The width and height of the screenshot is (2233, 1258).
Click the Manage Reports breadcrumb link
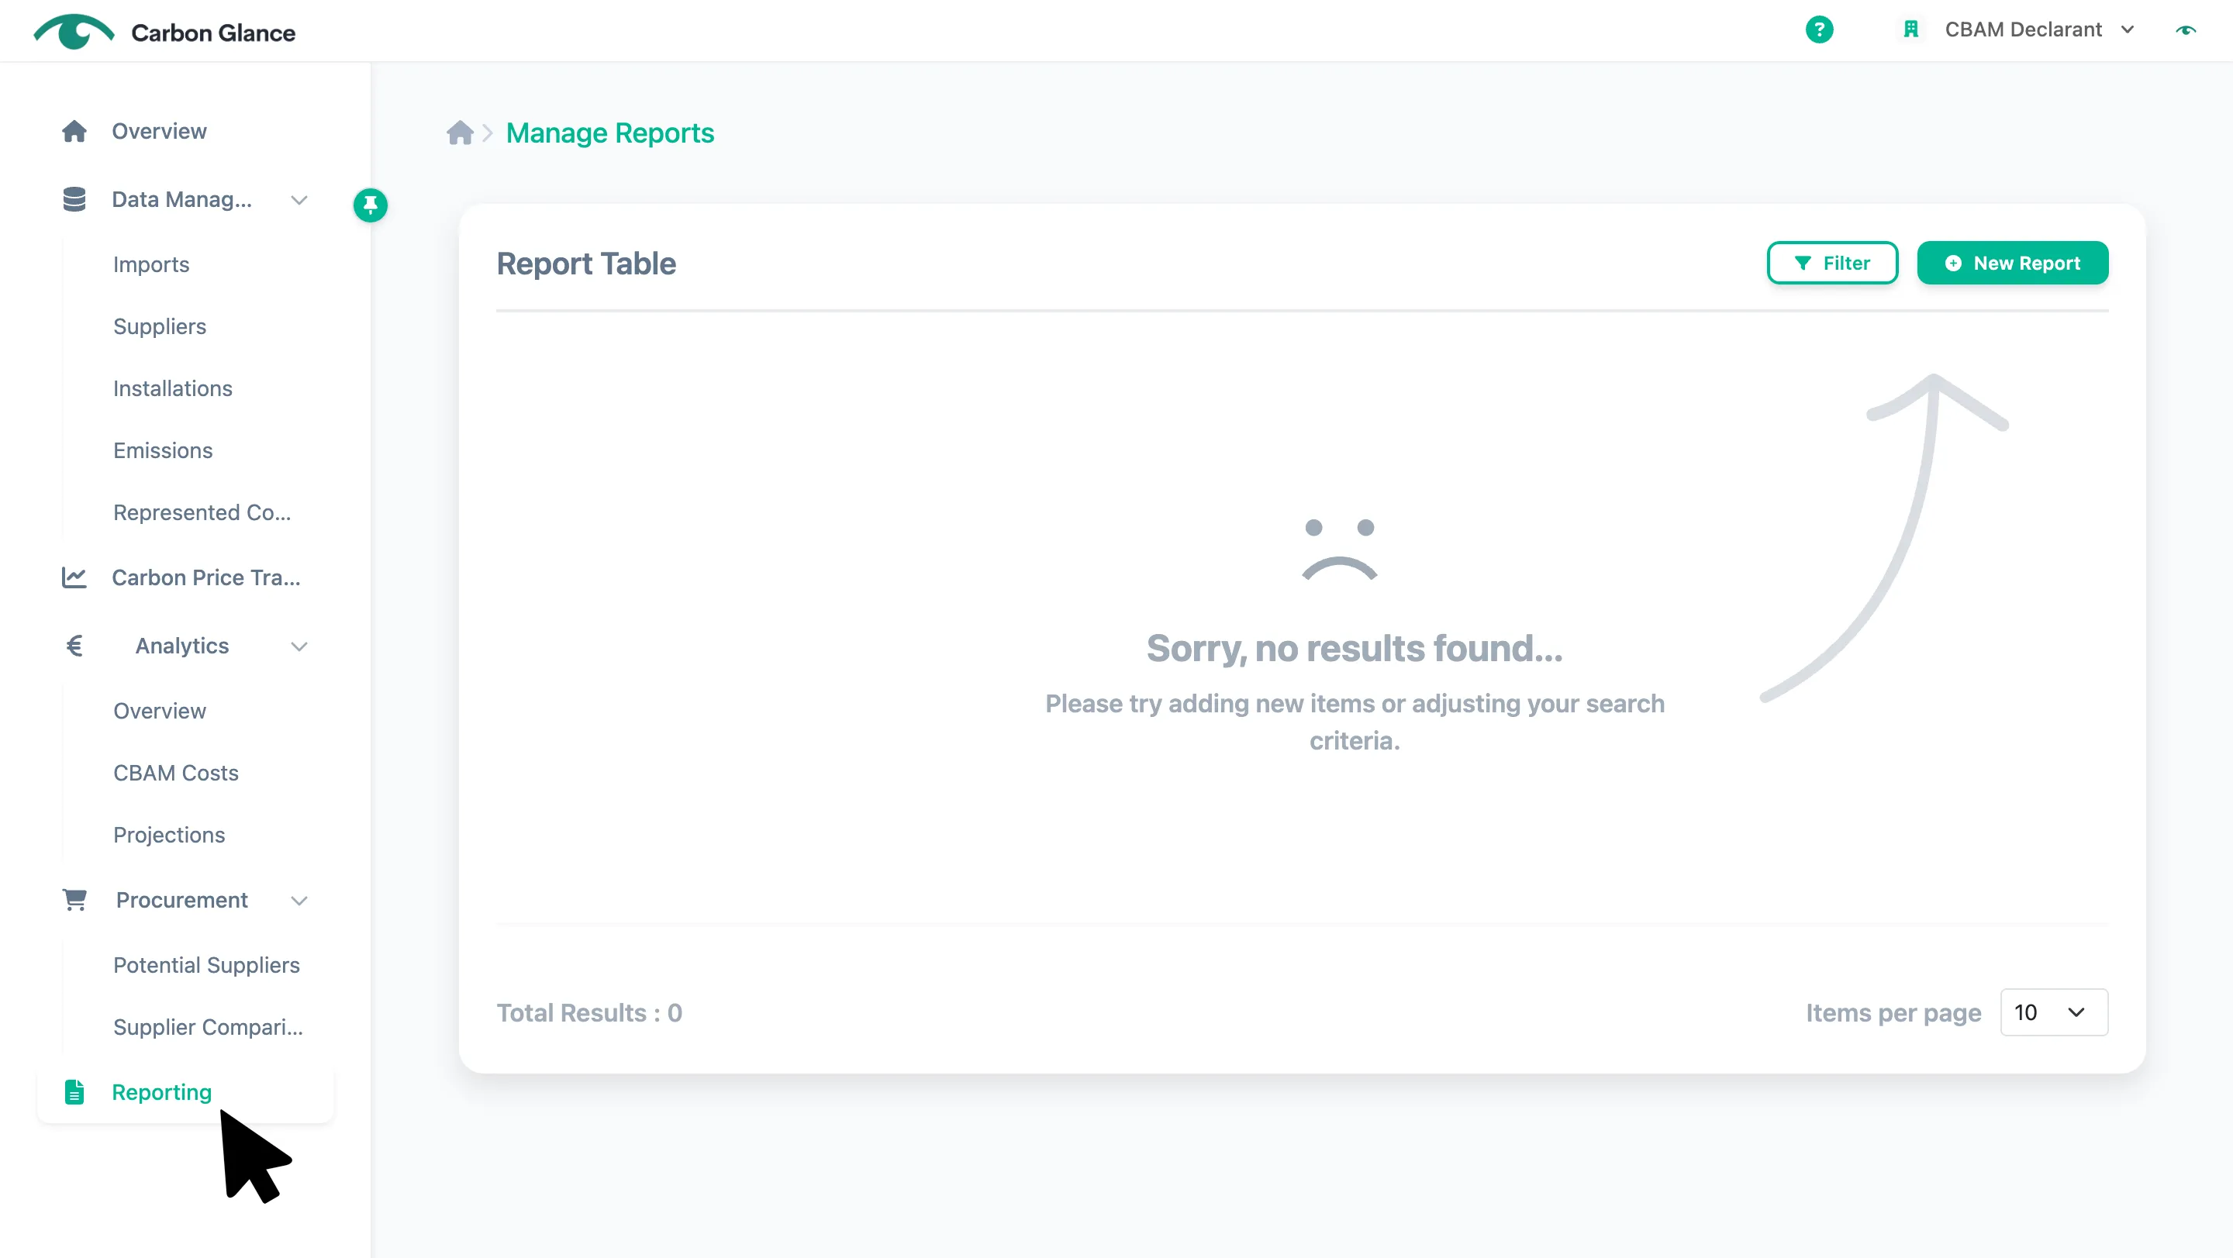(609, 133)
